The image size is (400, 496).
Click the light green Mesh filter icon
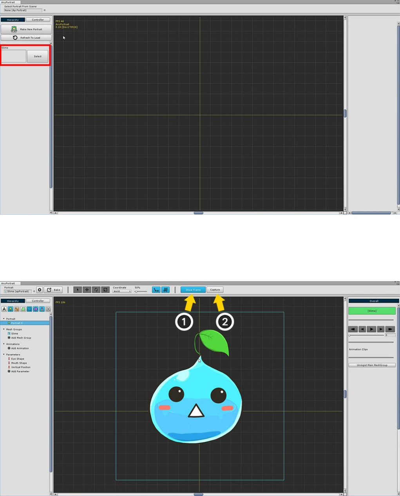[x=23, y=309]
